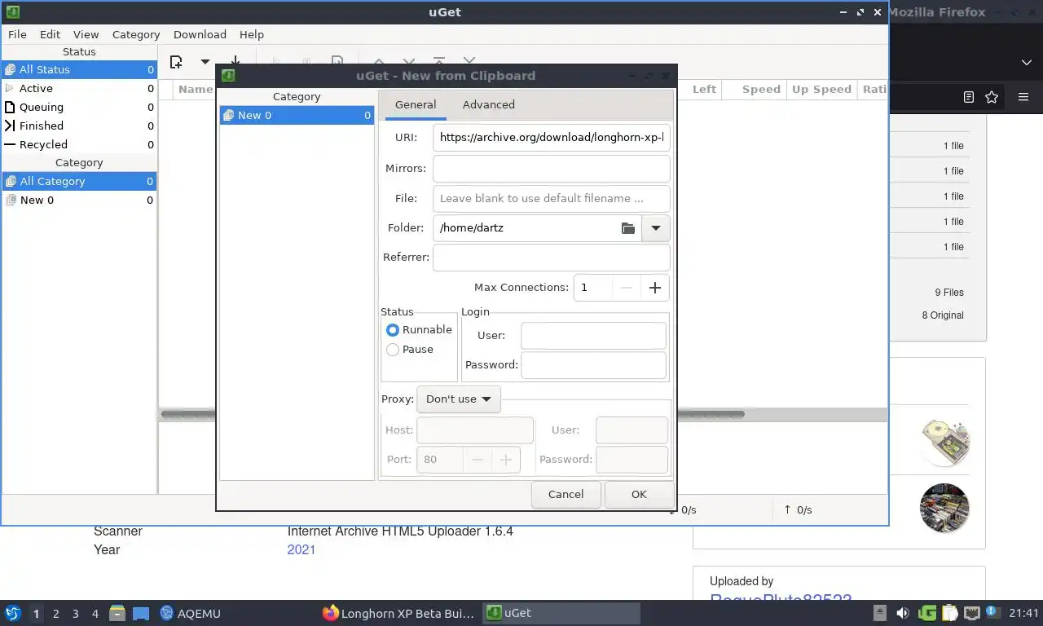This screenshot has height=626, width=1043.
Task: Select All Category row in sidebar
Action: coord(79,181)
